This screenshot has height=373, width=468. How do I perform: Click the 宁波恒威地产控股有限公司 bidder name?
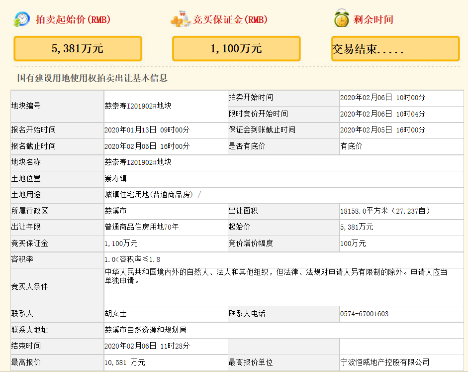385,362
